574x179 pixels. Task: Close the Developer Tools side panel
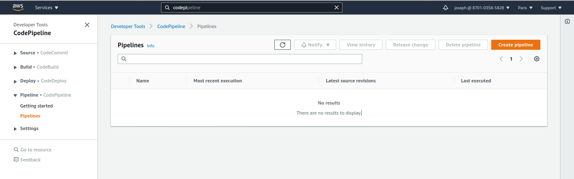tap(87, 25)
